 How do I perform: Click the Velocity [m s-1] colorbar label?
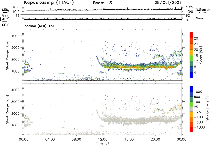pos(207,109)
